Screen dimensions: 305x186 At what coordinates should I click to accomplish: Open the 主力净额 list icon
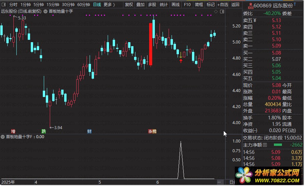coord(265,145)
